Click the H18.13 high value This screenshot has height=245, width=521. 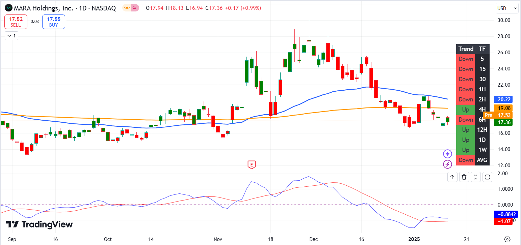pos(175,8)
